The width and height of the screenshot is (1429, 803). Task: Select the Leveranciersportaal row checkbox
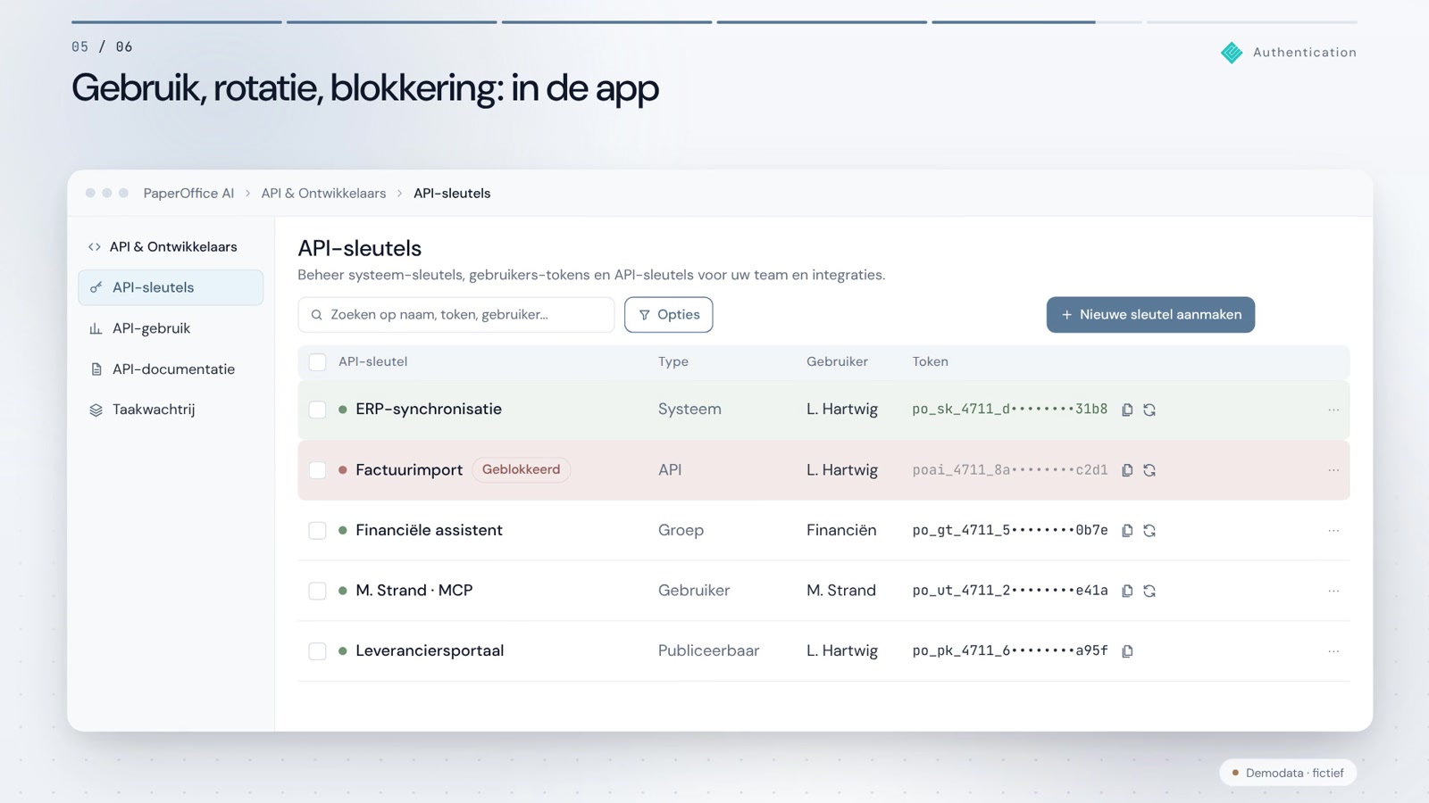point(317,651)
